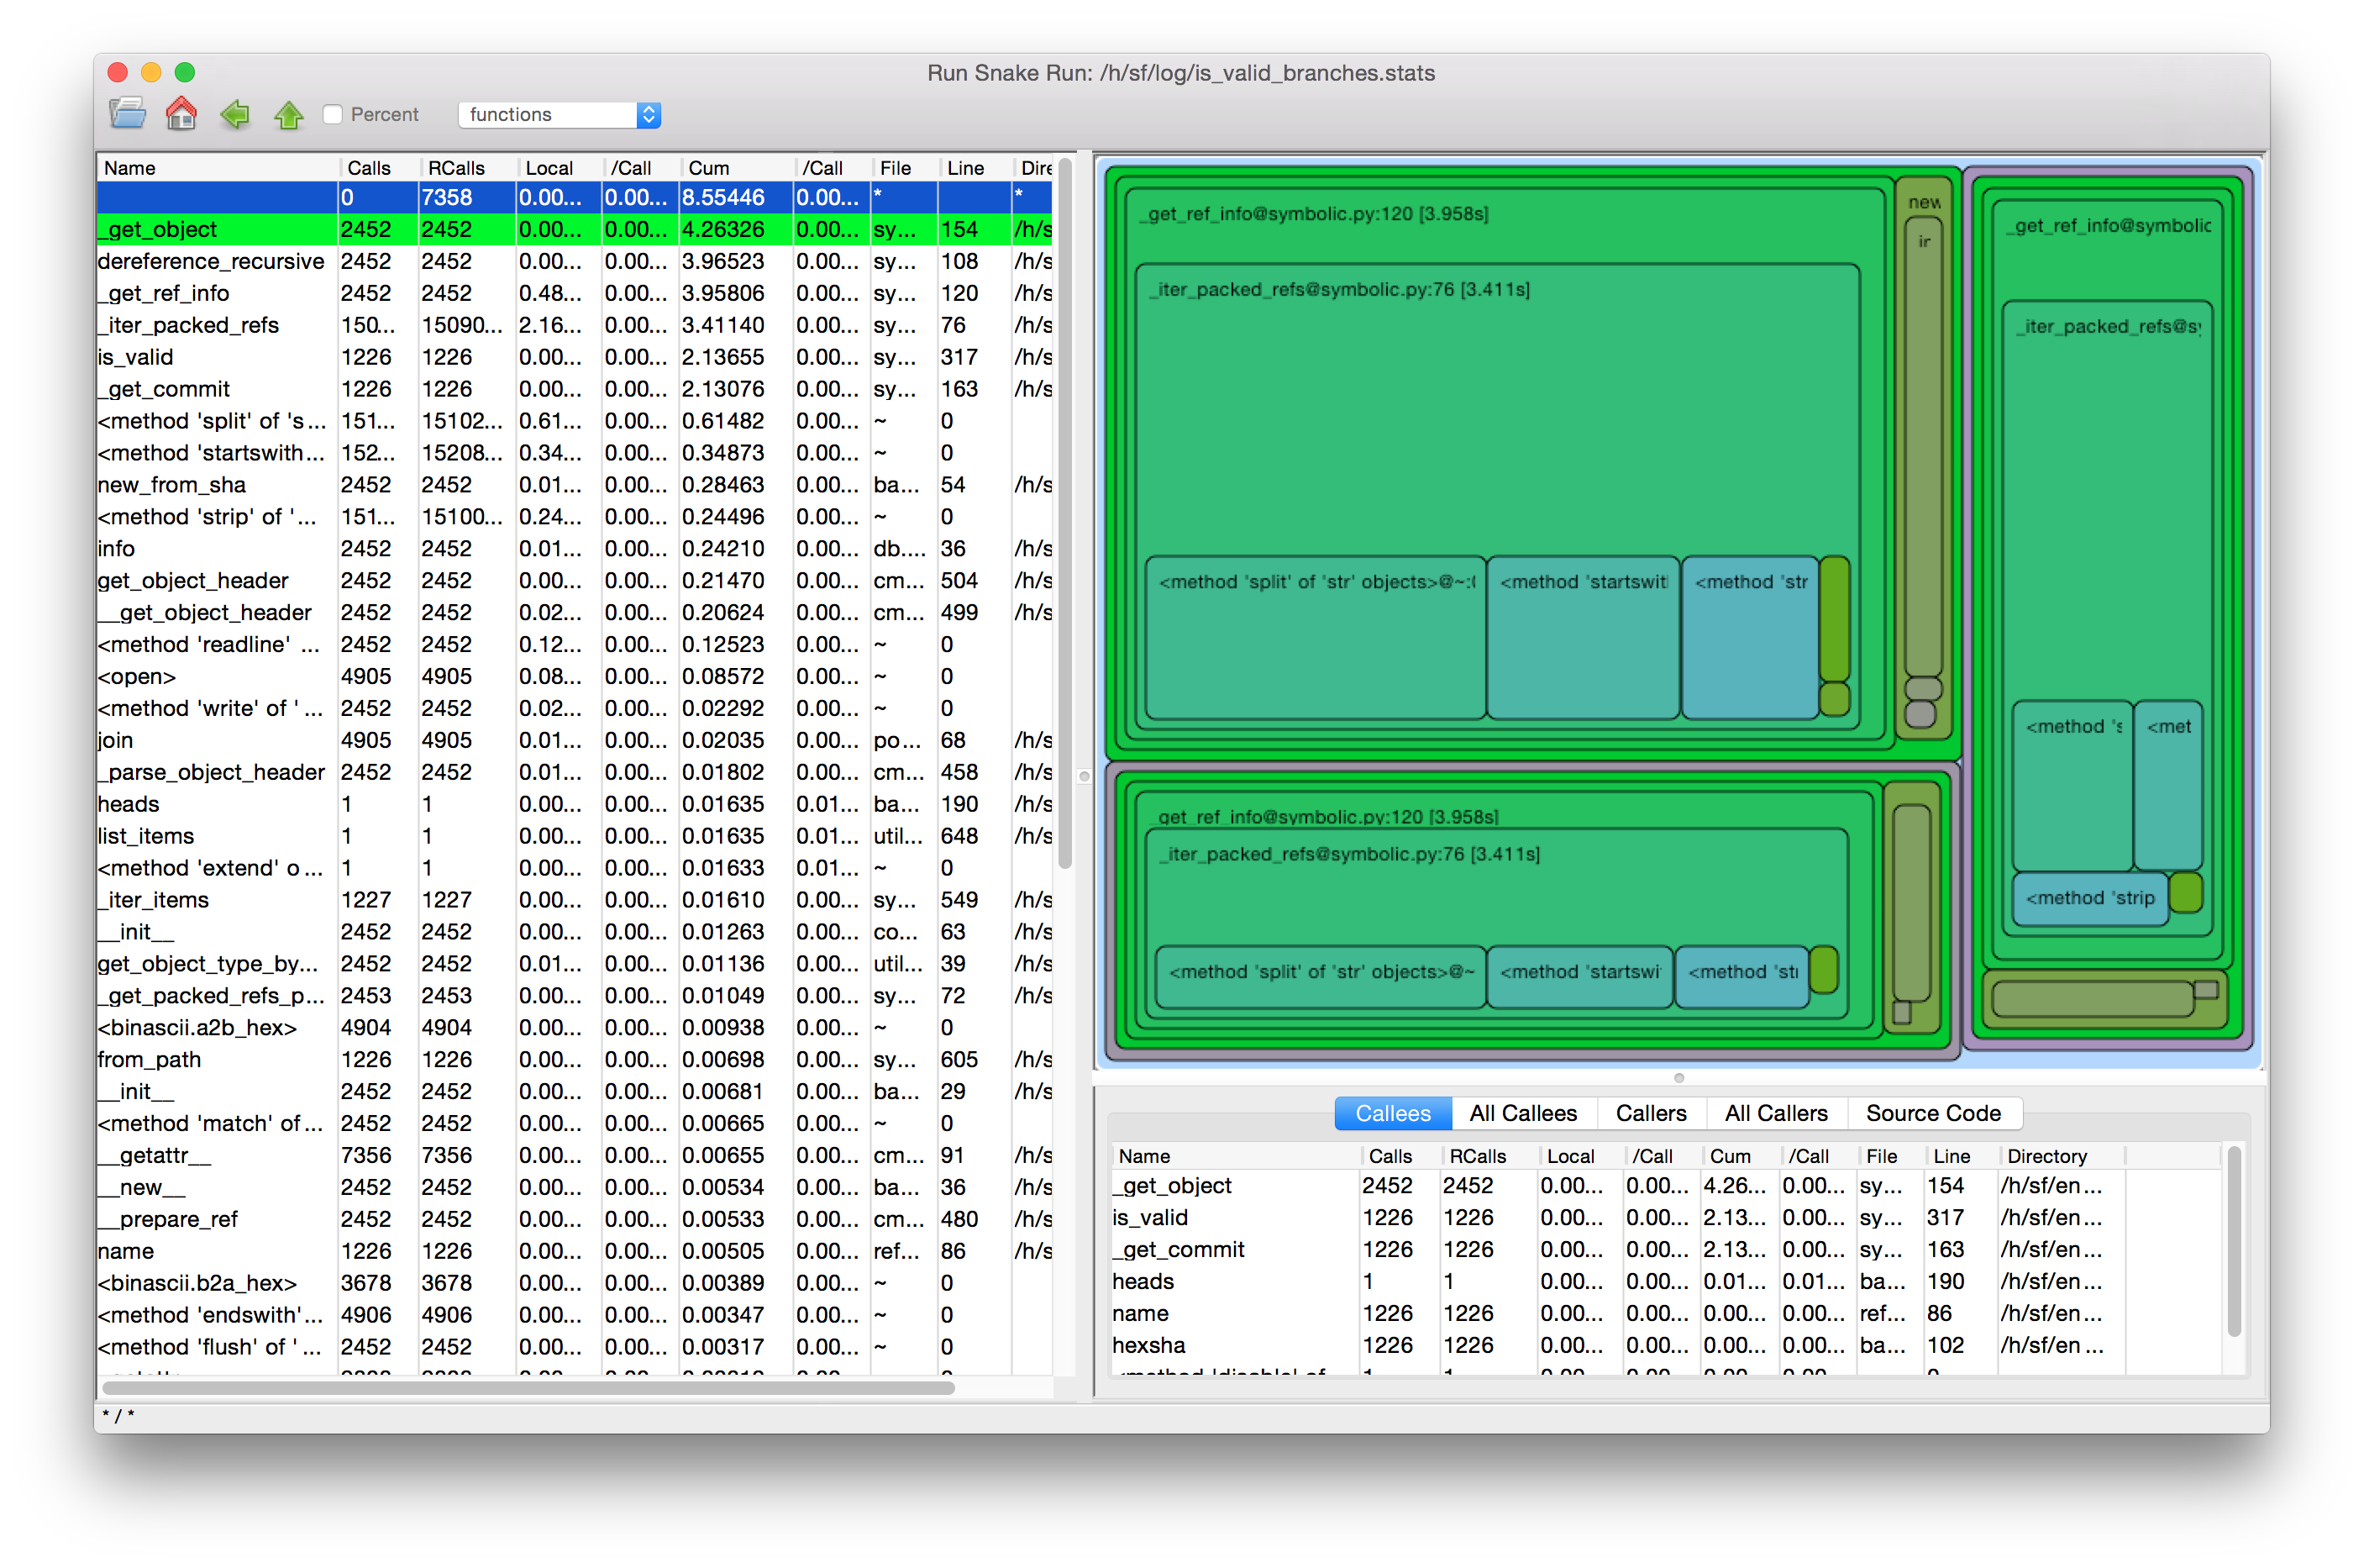The image size is (2364, 1568).
Task: Click the open file folder icon
Action: click(x=127, y=113)
